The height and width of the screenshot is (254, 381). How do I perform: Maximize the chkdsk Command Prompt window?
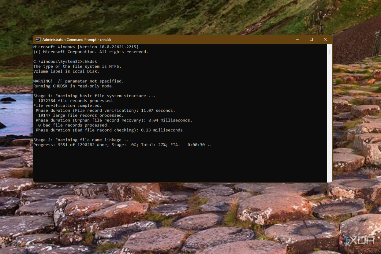[x=311, y=39]
